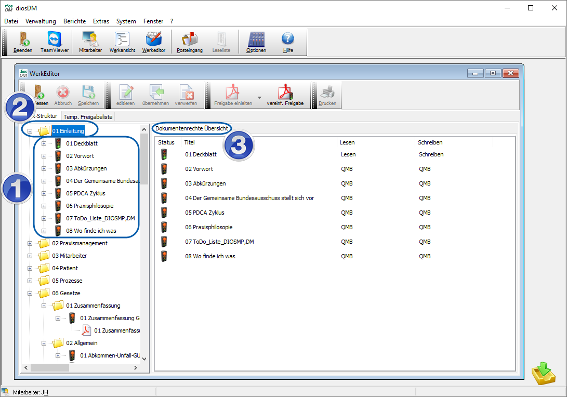Click the tree's horizontal scrollbar right arrow

click(x=136, y=367)
